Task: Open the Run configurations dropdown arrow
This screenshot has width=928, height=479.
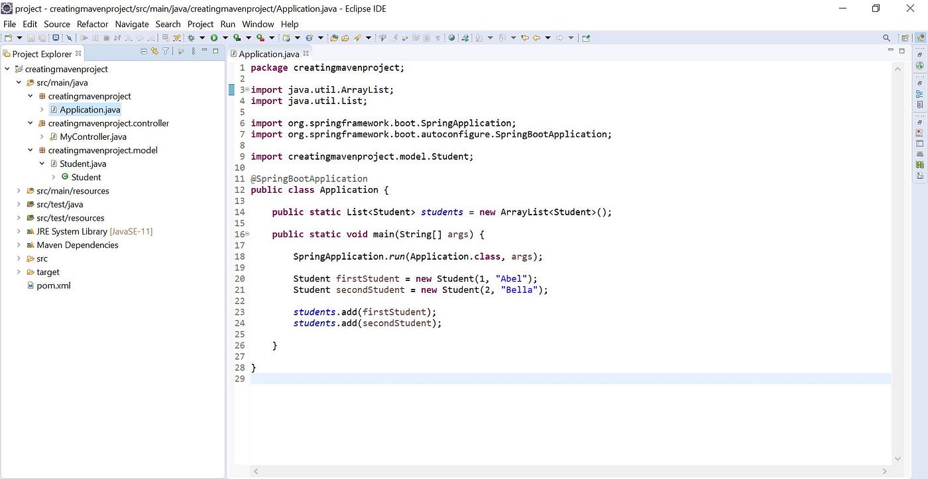Action: click(x=225, y=38)
